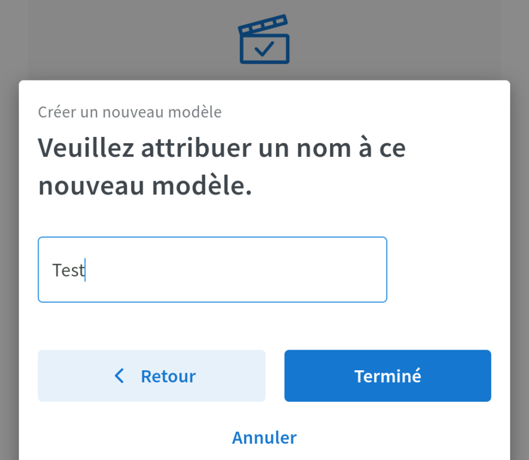Tap the clapperboard's striped top flap
529x460 pixels.
(x=262, y=25)
